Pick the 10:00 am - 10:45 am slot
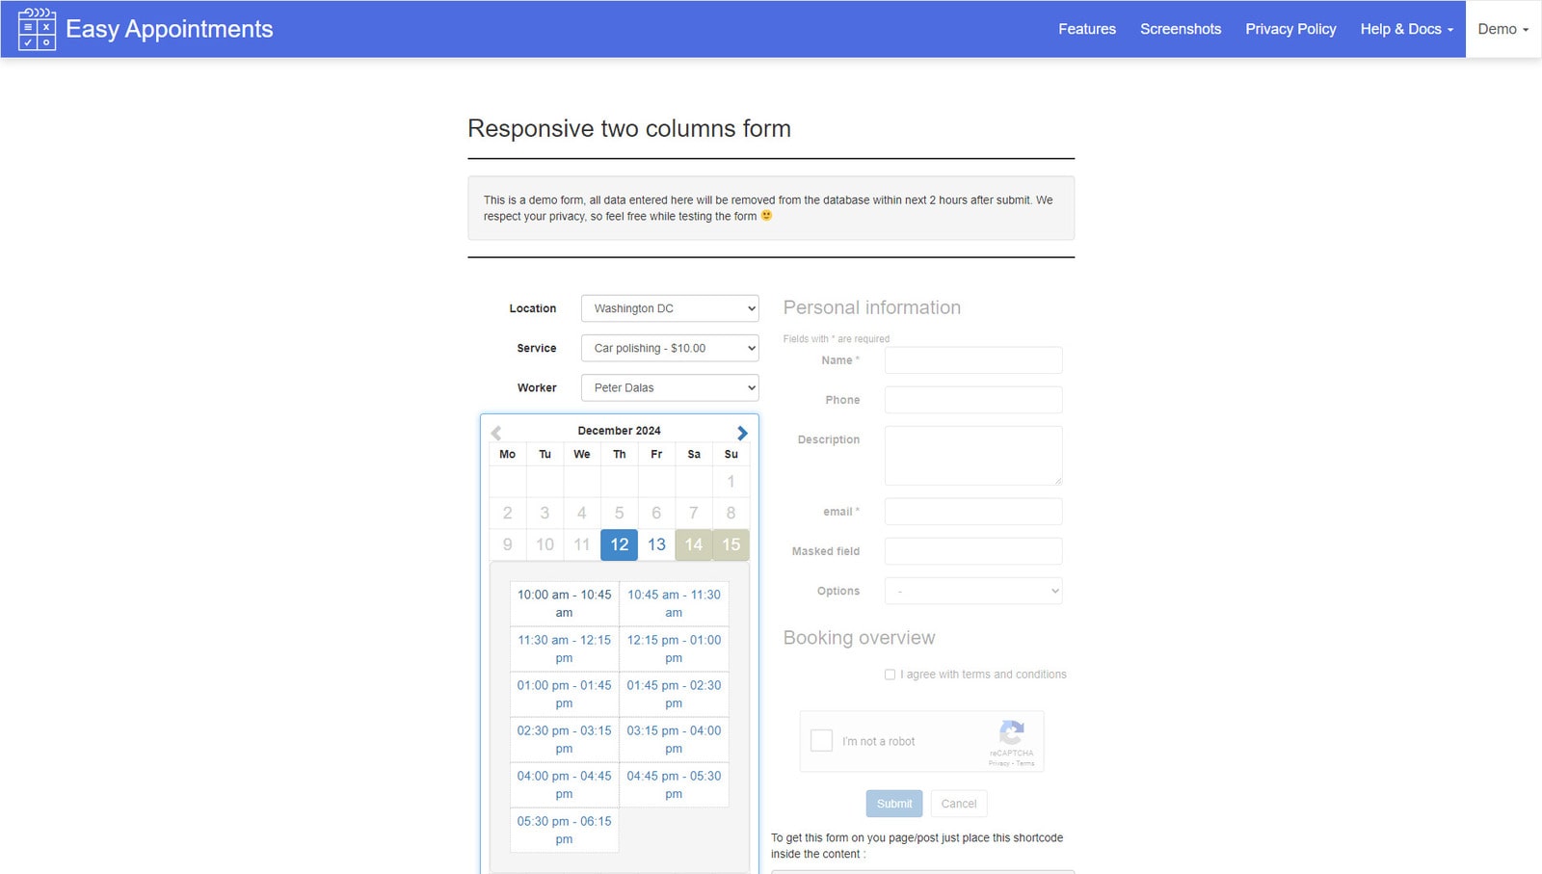Viewport: 1542px width, 874px height. point(564,603)
